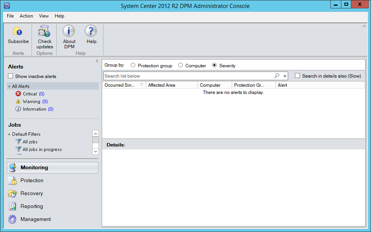The height and width of the screenshot is (232, 371).
Task: Click the Jobs list scroll down arrow
Action: point(95,151)
